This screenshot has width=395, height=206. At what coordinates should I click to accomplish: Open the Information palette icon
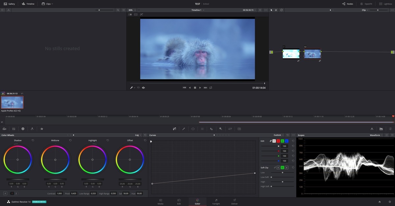(390, 129)
